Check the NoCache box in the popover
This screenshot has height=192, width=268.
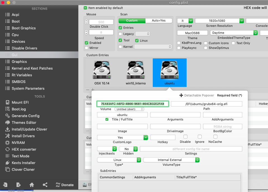(215, 137)
